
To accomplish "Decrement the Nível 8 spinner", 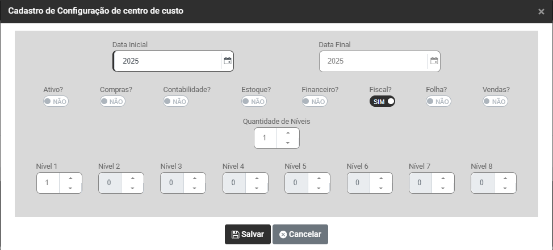I will (x=505, y=188).
